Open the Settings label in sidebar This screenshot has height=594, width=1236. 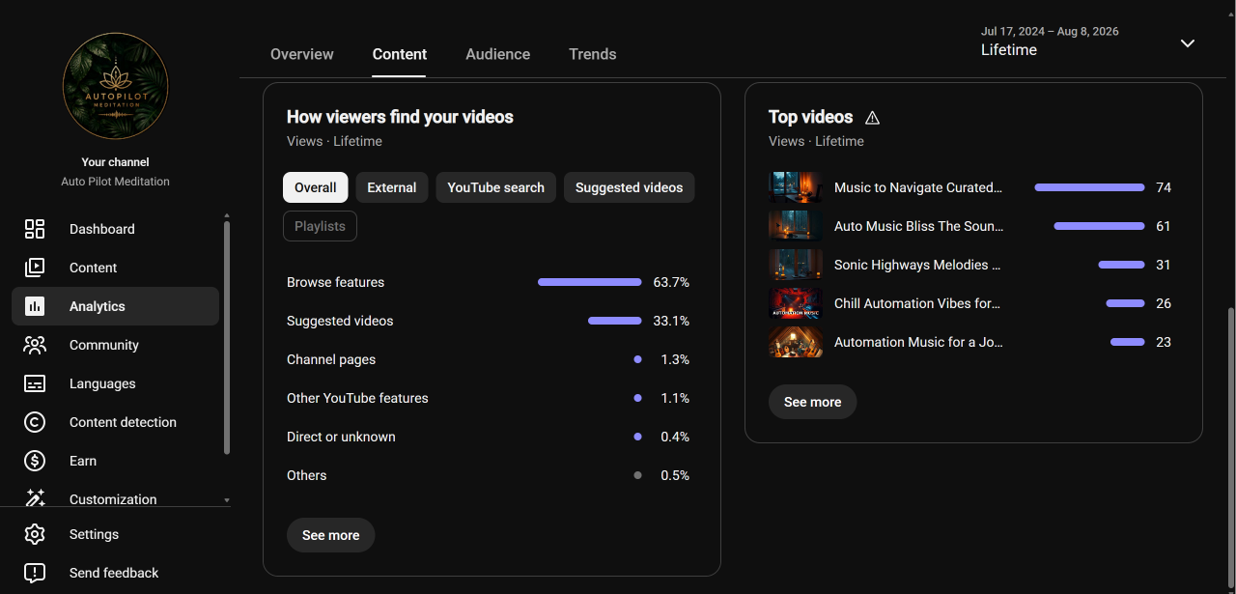coord(94,534)
